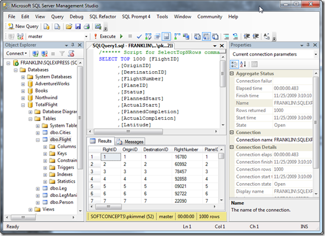Collapse the Connection Details section
Viewport: 325px width, 236px height.
(x=232, y=147)
